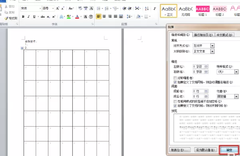Open the line spacing dropdown in the ribbon

(129, 16)
